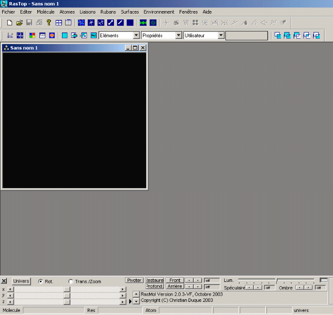This screenshot has height=315, width=333.
Task: Open the Rubans menu
Action: 108,12
